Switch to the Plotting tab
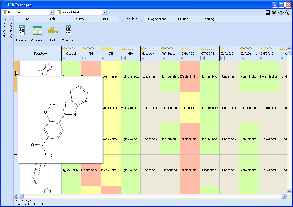Viewport: 293px width, 207px height. pyautogui.click(x=209, y=19)
